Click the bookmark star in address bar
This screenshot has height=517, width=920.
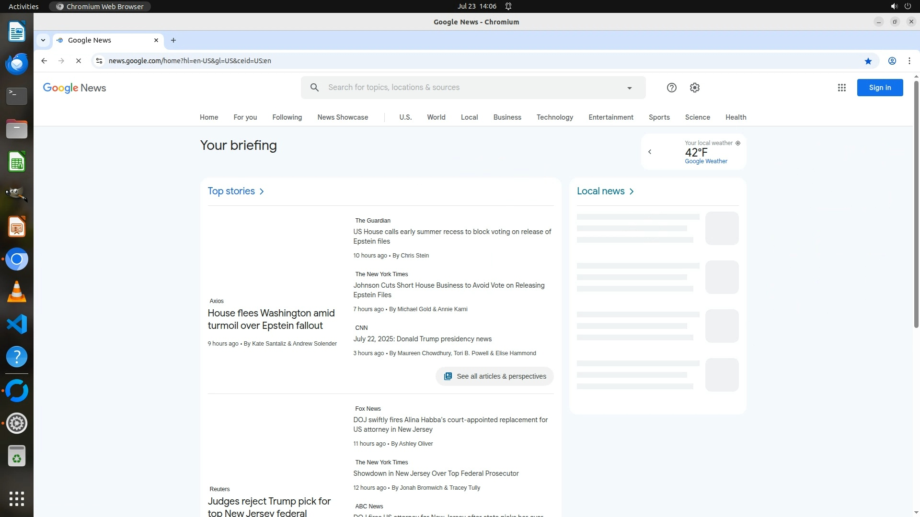[868, 61]
